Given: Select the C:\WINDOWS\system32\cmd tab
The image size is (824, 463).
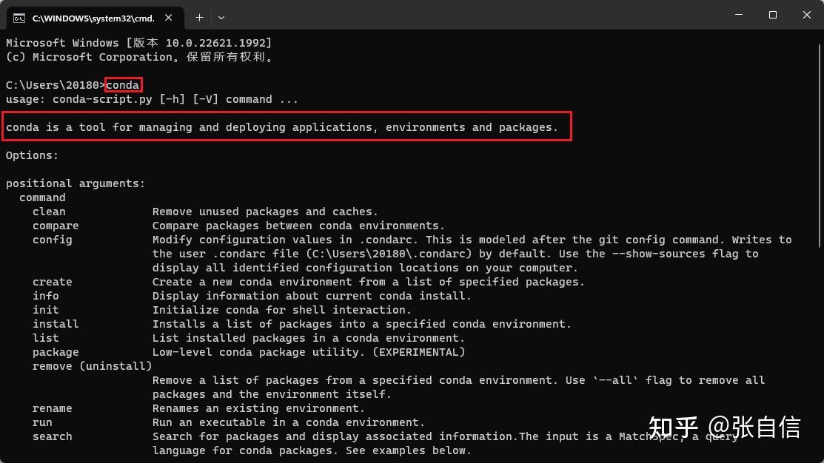Looking at the screenshot, I should coord(96,16).
